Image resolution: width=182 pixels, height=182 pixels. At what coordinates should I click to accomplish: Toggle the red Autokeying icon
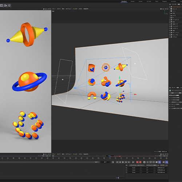pos(140,162)
